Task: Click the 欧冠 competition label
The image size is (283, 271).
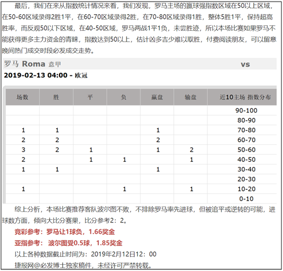Action: pos(81,75)
